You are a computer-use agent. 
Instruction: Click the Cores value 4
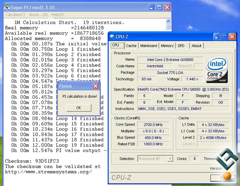(x=194, y=158)
